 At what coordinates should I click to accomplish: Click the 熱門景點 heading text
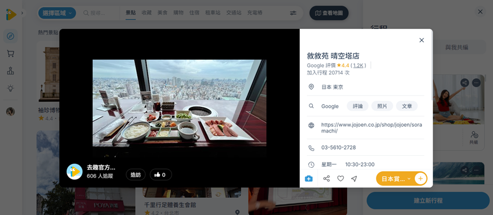click(x=48, y=32)
